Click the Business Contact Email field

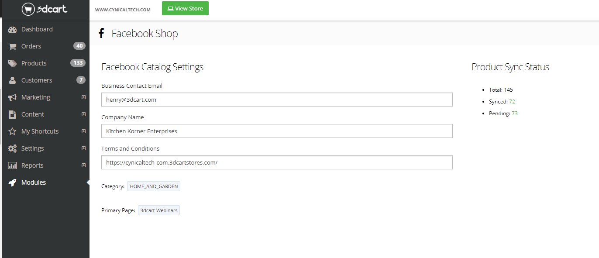[x=277, y=100]
